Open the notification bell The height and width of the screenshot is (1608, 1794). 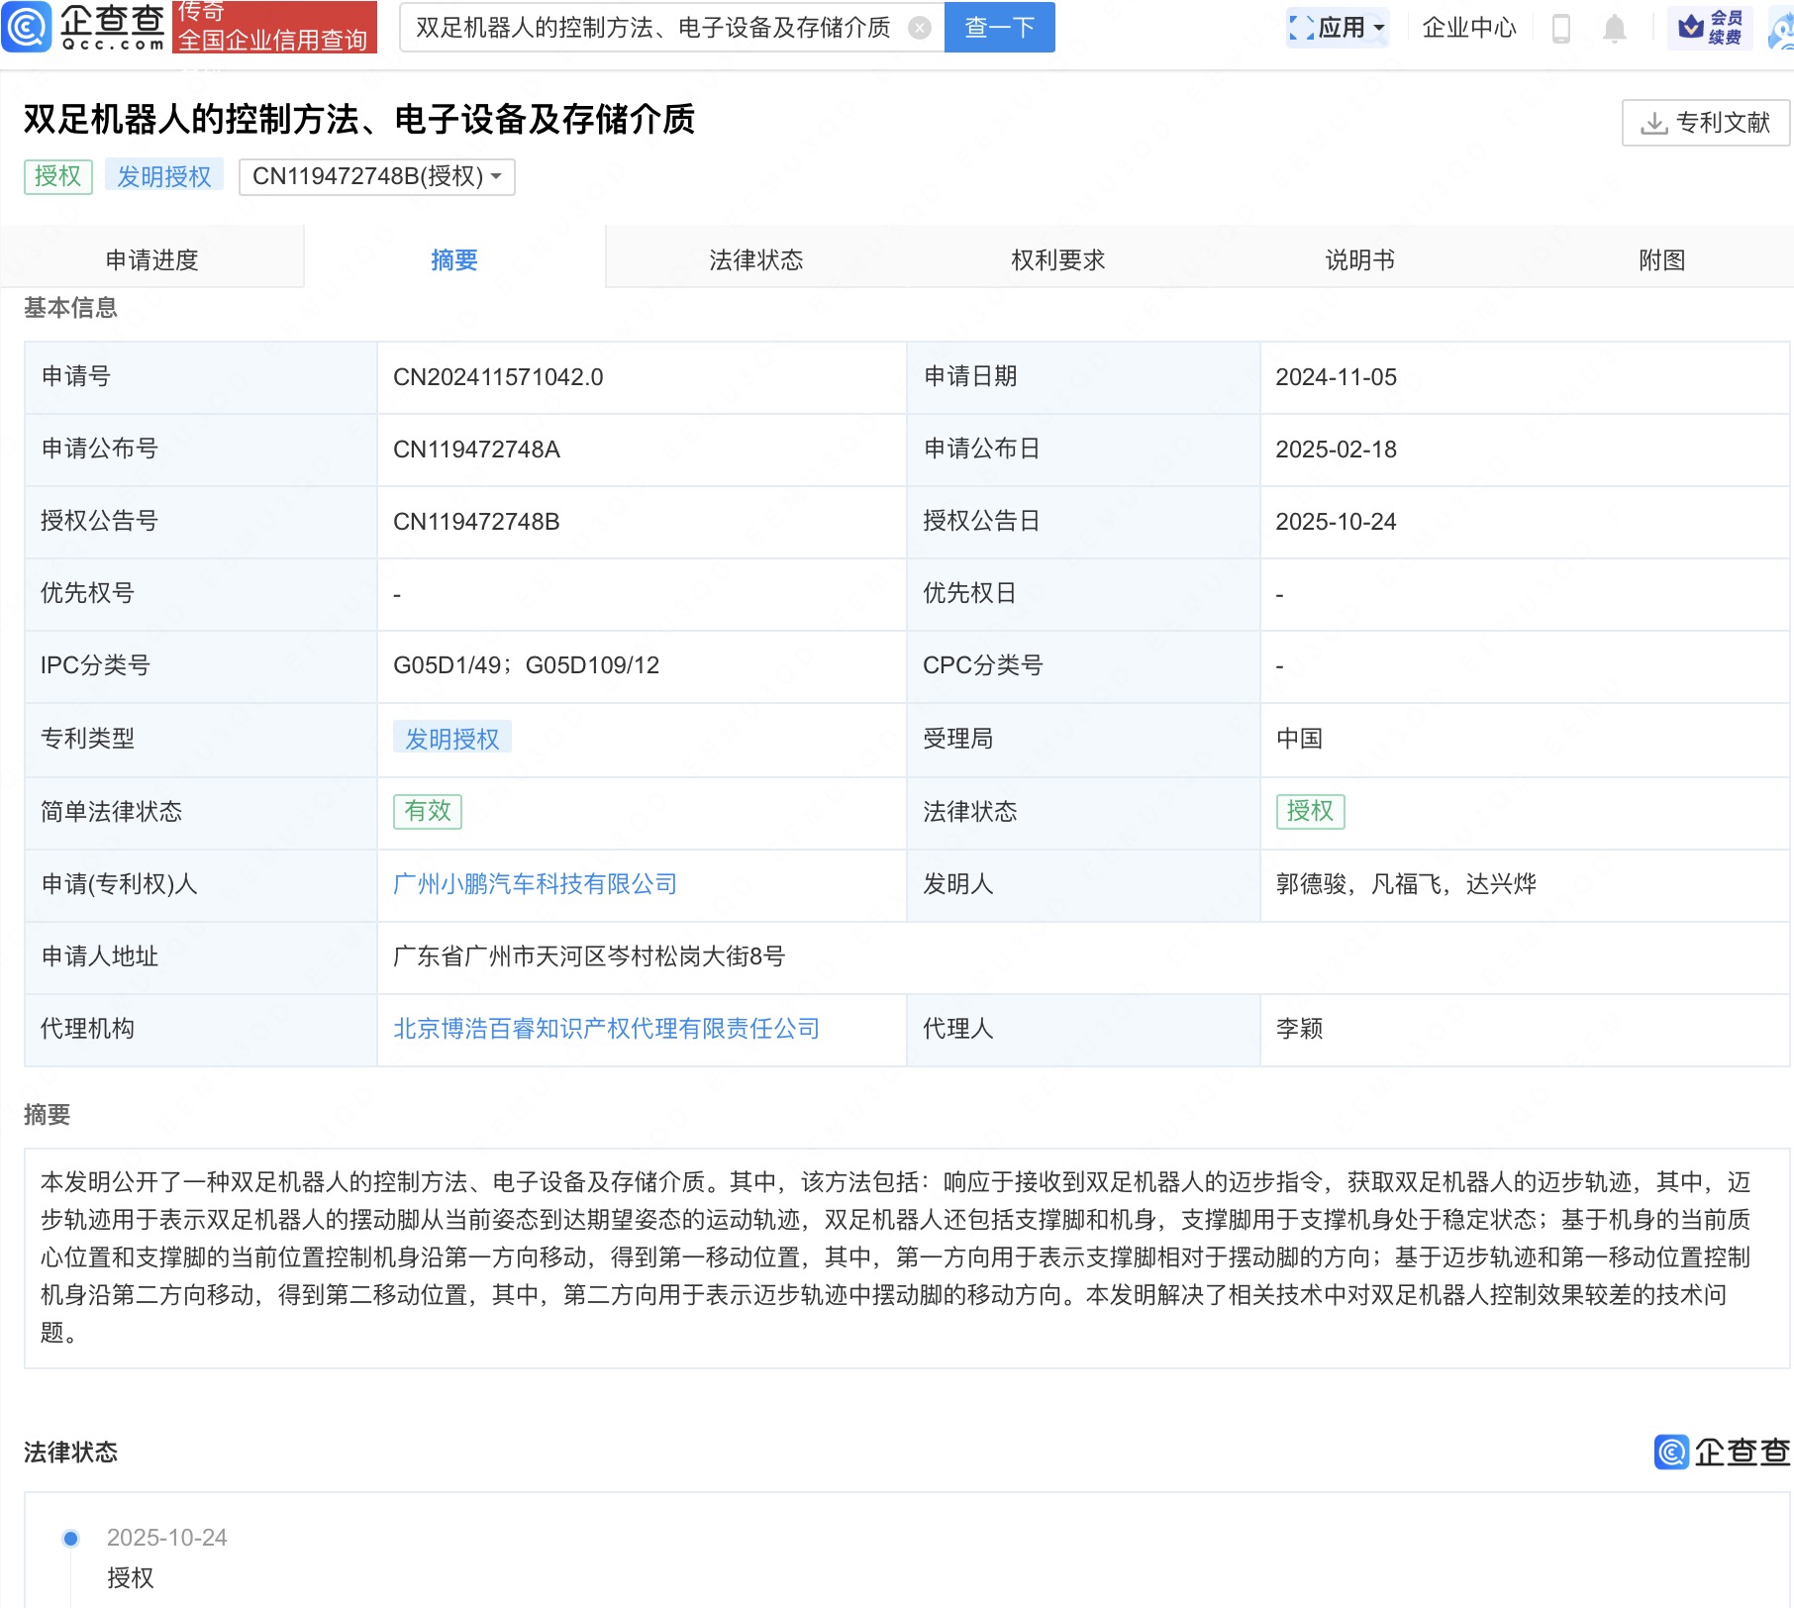tap(1615, 29)
